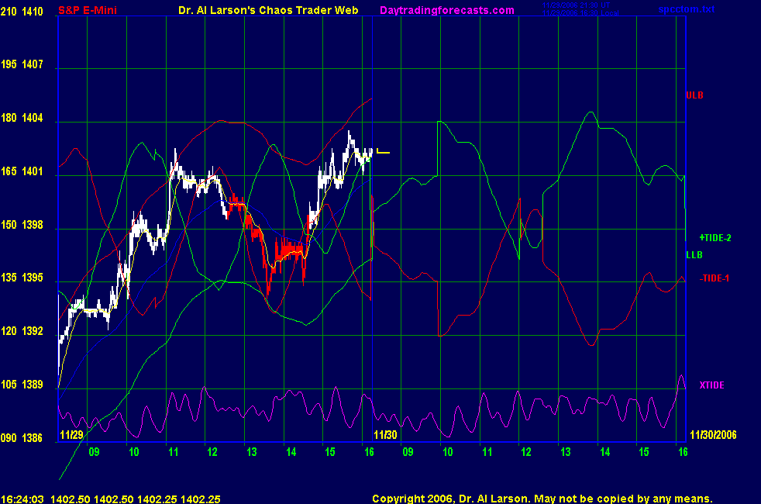This screenshot has height=504, width=761.
Task: Click the 11/29 date marker
Action: 71,434
